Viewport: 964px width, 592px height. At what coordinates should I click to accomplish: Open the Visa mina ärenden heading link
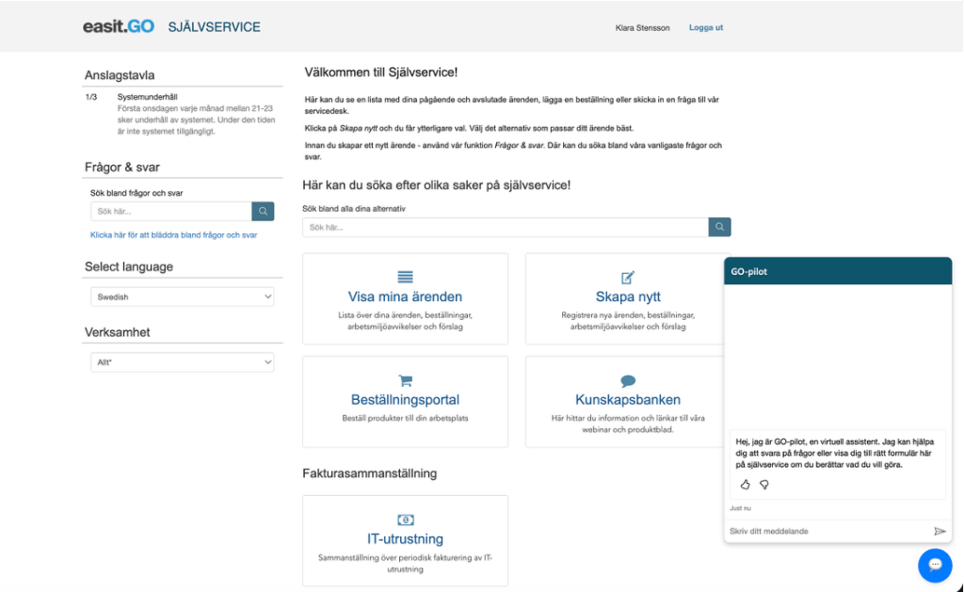point(405,296)
